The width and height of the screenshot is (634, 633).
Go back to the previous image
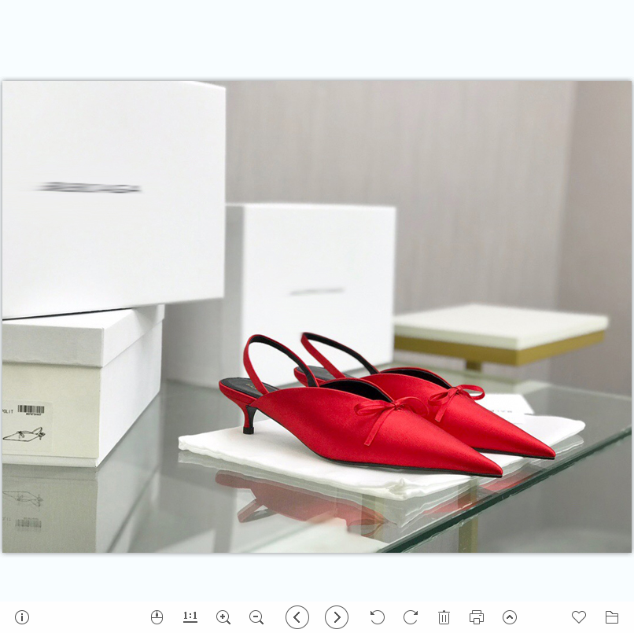(x=297, y=617)
